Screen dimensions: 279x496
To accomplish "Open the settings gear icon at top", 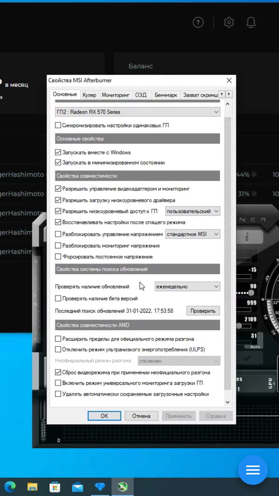I will tap(229, 22).
